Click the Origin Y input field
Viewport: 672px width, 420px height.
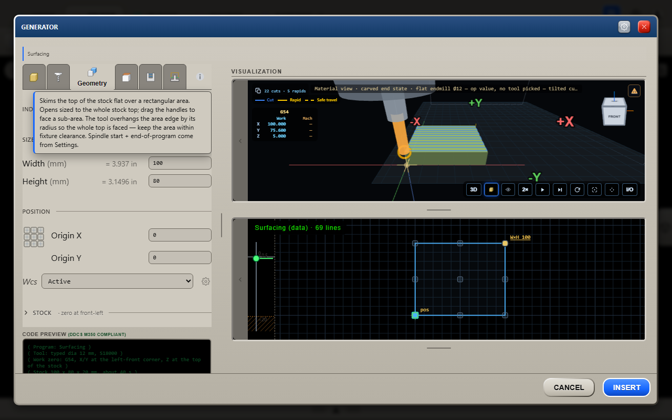point(180,257)
